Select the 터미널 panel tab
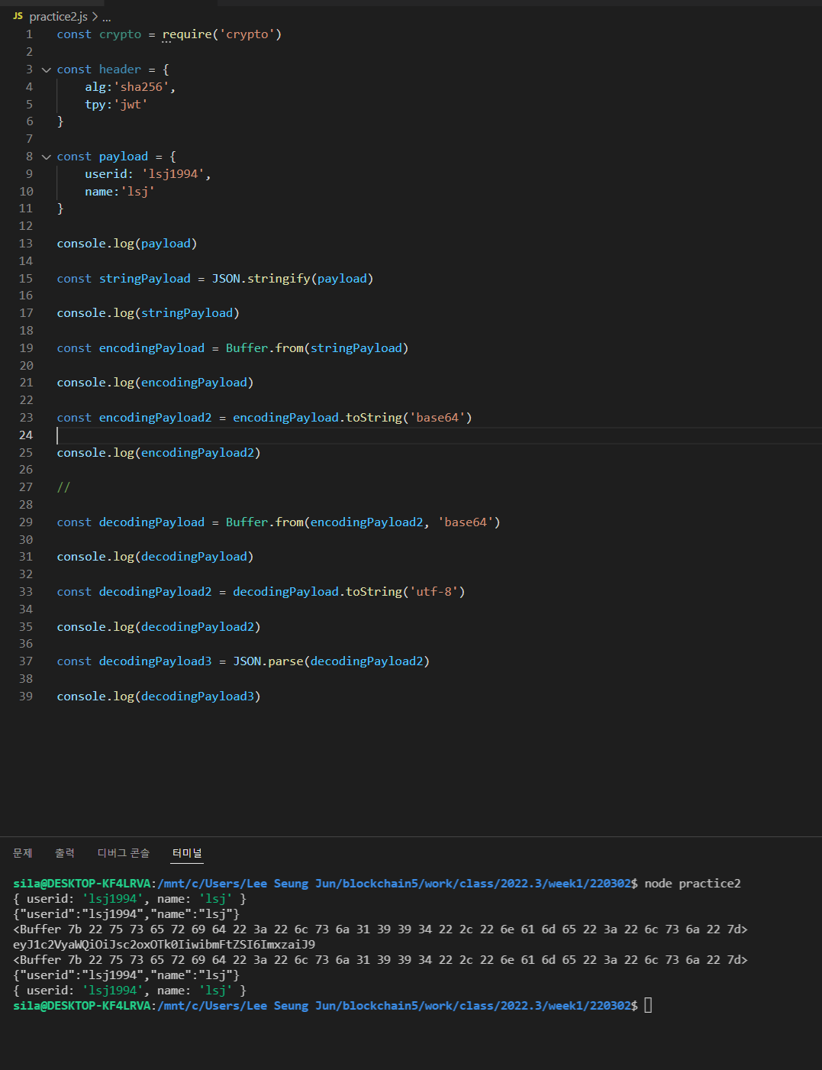Image resolution: width=822 pixels, height=1070 pixels. pos(187,853)
